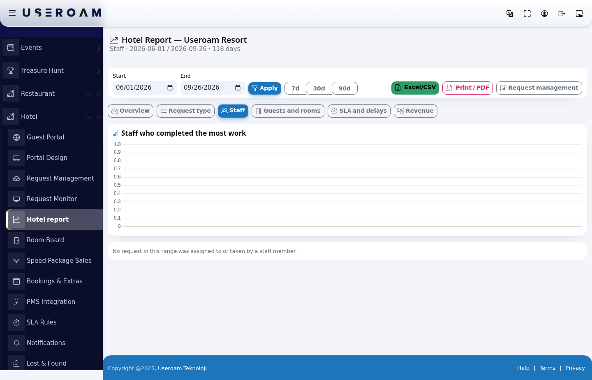Viewport: 592px width, 380px height.
Task: Select the 7d quick range
Action: [x=295, y=88]
